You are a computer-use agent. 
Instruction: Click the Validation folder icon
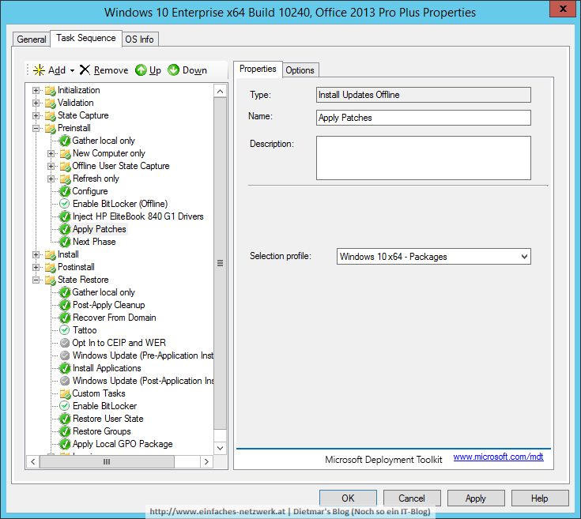(50, 103)
